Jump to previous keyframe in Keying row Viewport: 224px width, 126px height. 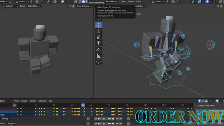[99, 119]
